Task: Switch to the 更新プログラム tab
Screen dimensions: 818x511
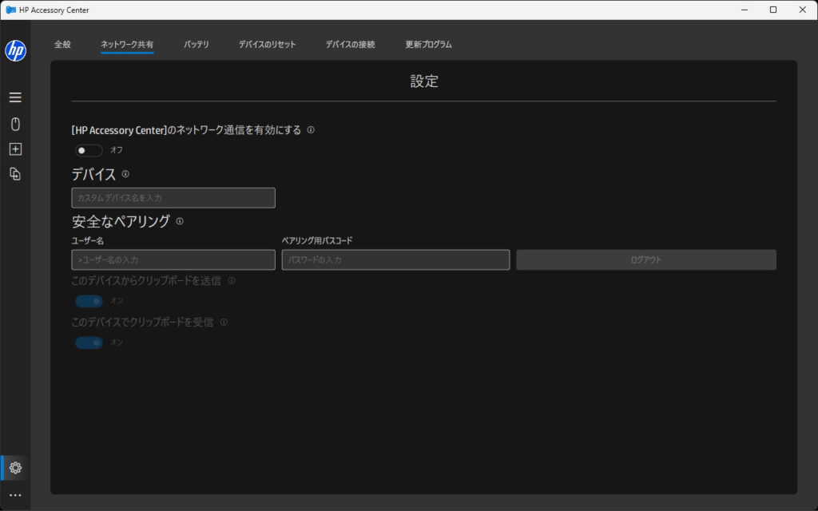Action: tap(428, 45)
